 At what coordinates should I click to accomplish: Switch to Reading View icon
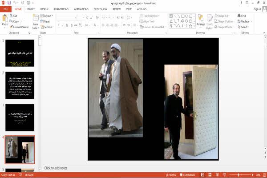(217, 175)
